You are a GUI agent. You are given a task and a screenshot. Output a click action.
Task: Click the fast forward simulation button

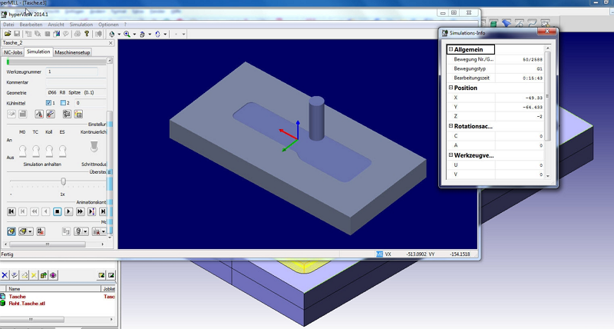point(80,211)
